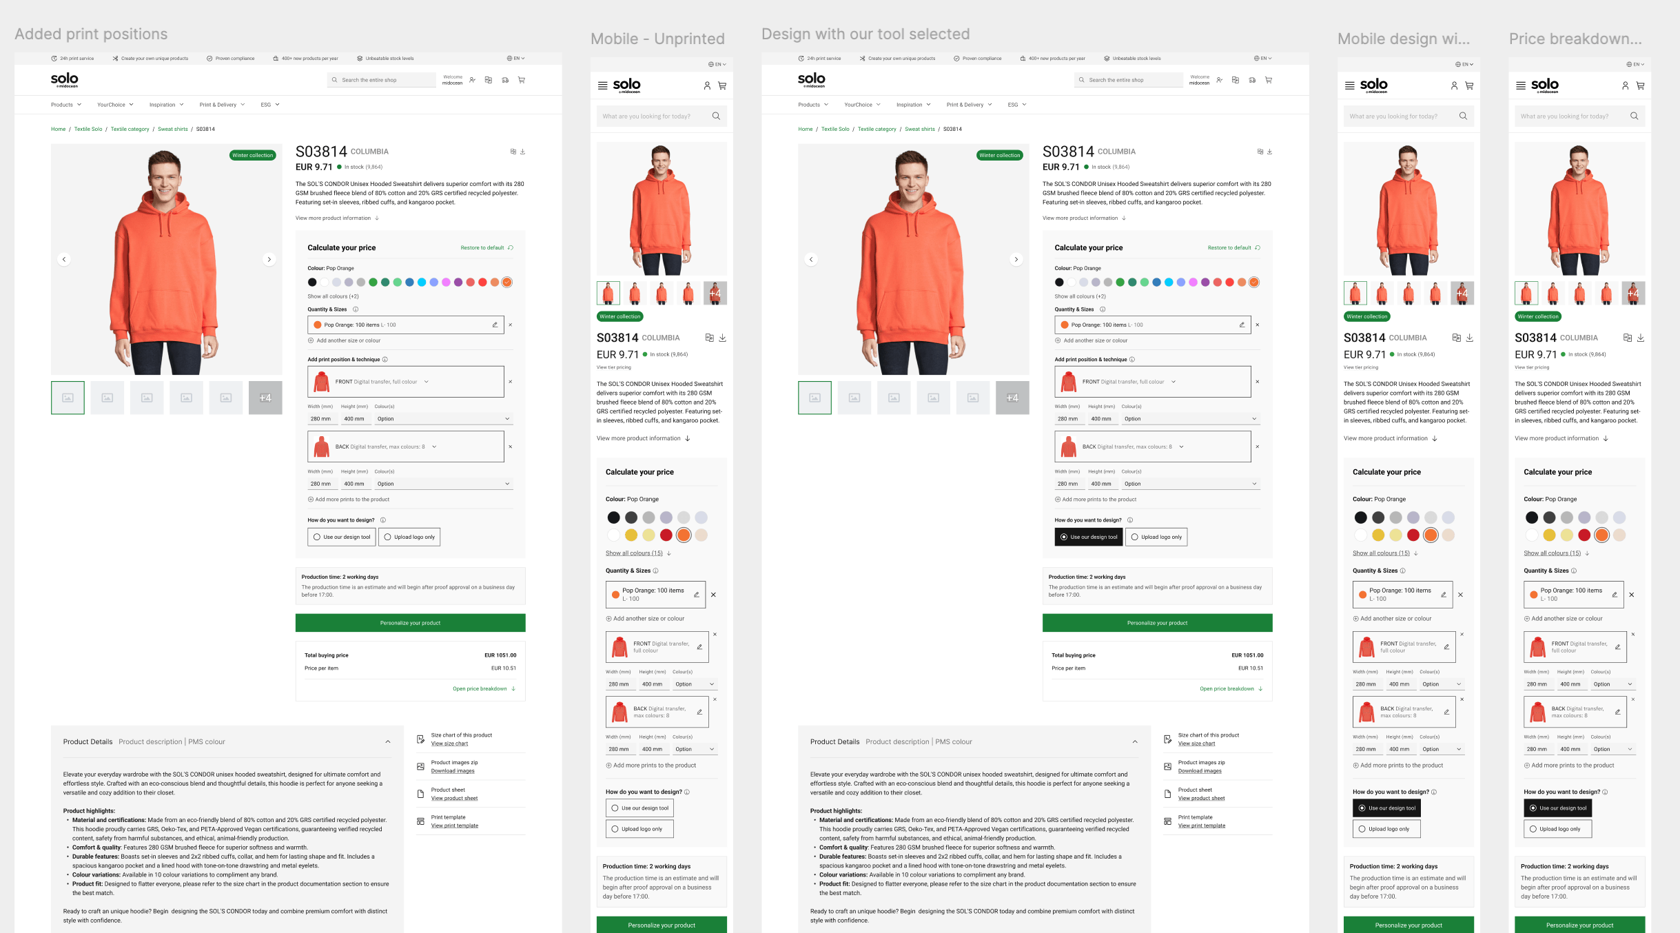Click Add more prints to the product in Mobile - Unprinted
The height and width of the screenshot is (933, 1680).
pos(651,766)
